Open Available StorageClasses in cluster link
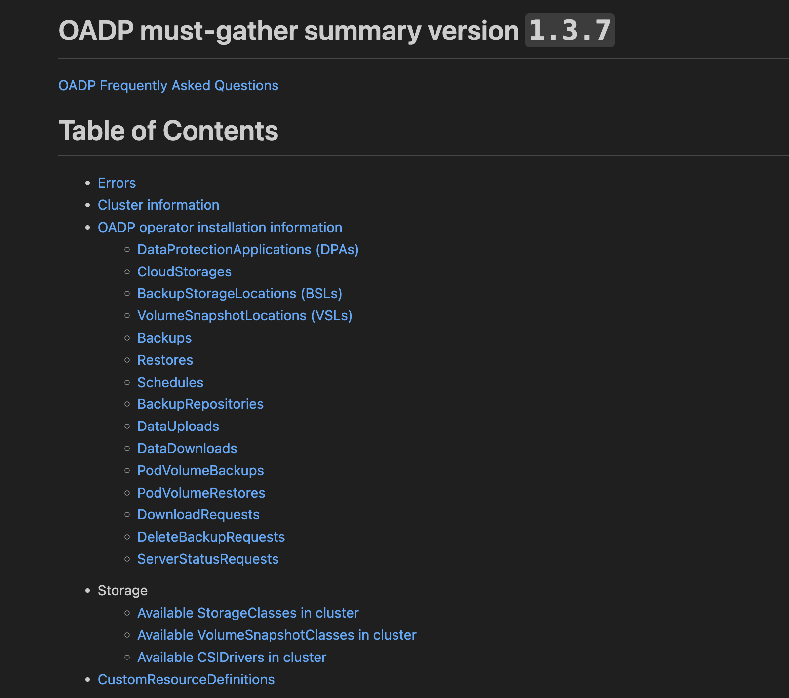This screenshot has width=789, height=698. [248, 613]
